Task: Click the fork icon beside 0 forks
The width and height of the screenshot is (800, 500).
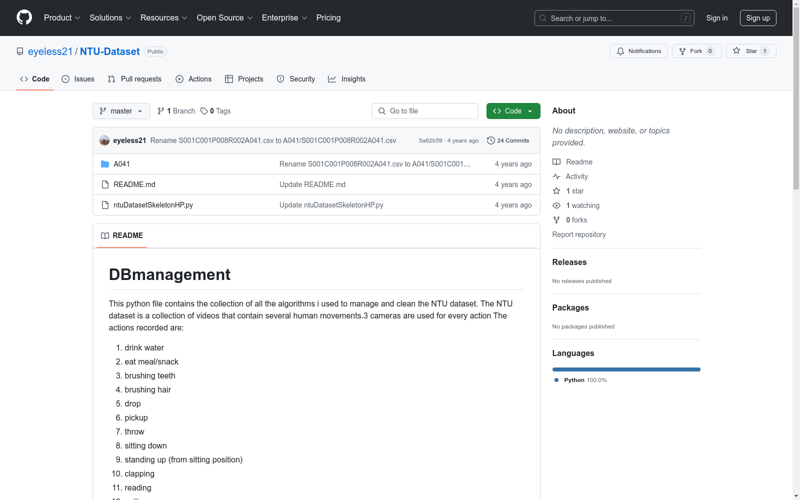Action: [x=556, y=220]
